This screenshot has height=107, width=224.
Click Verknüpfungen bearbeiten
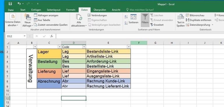click(104, 25)
